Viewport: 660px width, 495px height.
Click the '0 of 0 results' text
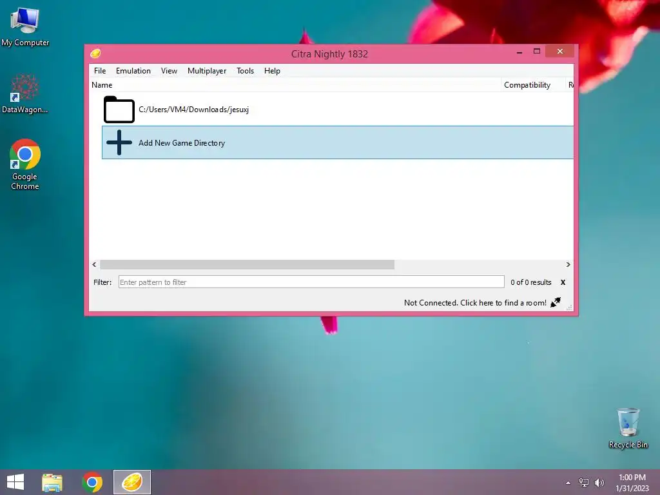click(531, 282)
